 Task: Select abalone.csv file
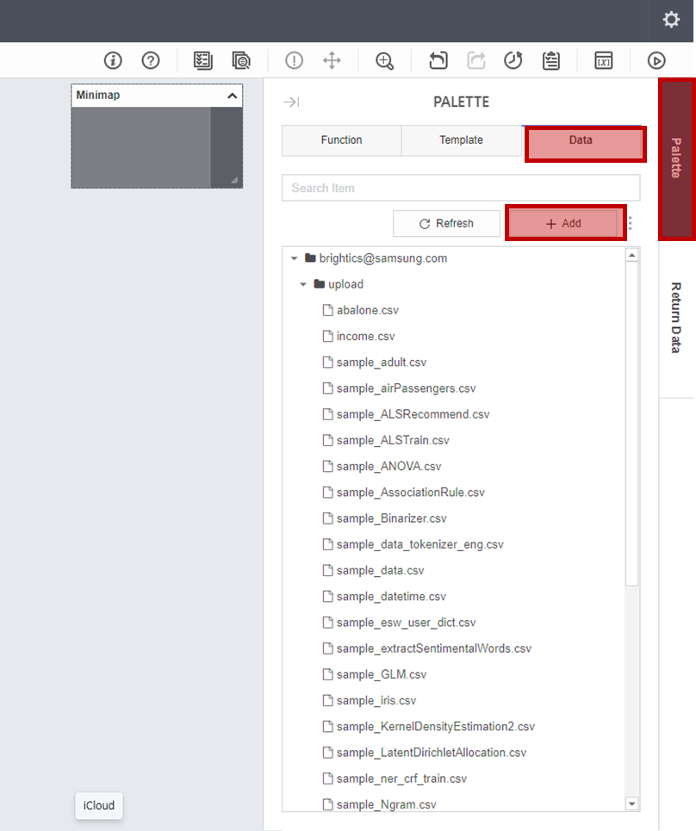[367, 310]
